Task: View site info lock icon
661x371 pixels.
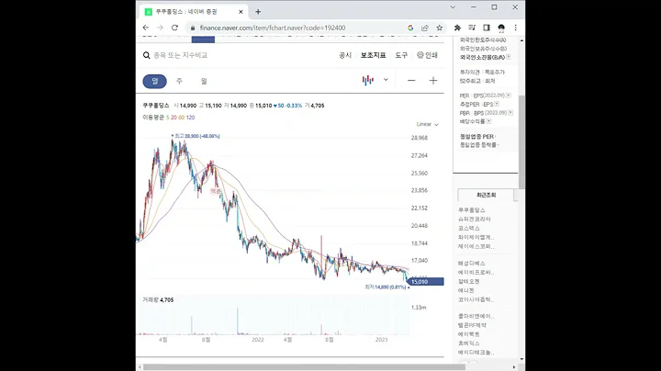Action: (193, 28)
